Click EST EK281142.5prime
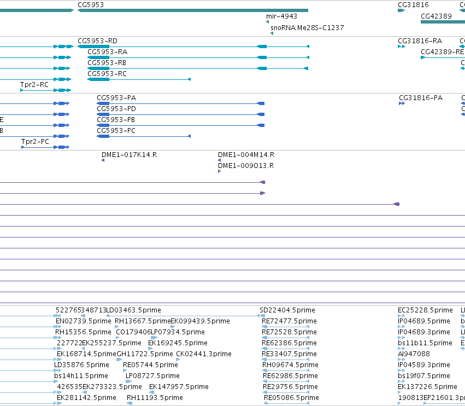Viewport: 465px width, 406px height. 86,398
